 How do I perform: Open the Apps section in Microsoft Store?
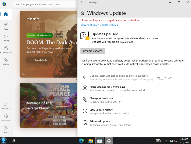[6, 26]
